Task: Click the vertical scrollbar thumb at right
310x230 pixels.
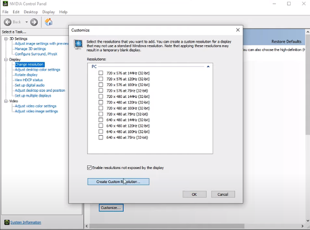Action: (x=308, y=85)
